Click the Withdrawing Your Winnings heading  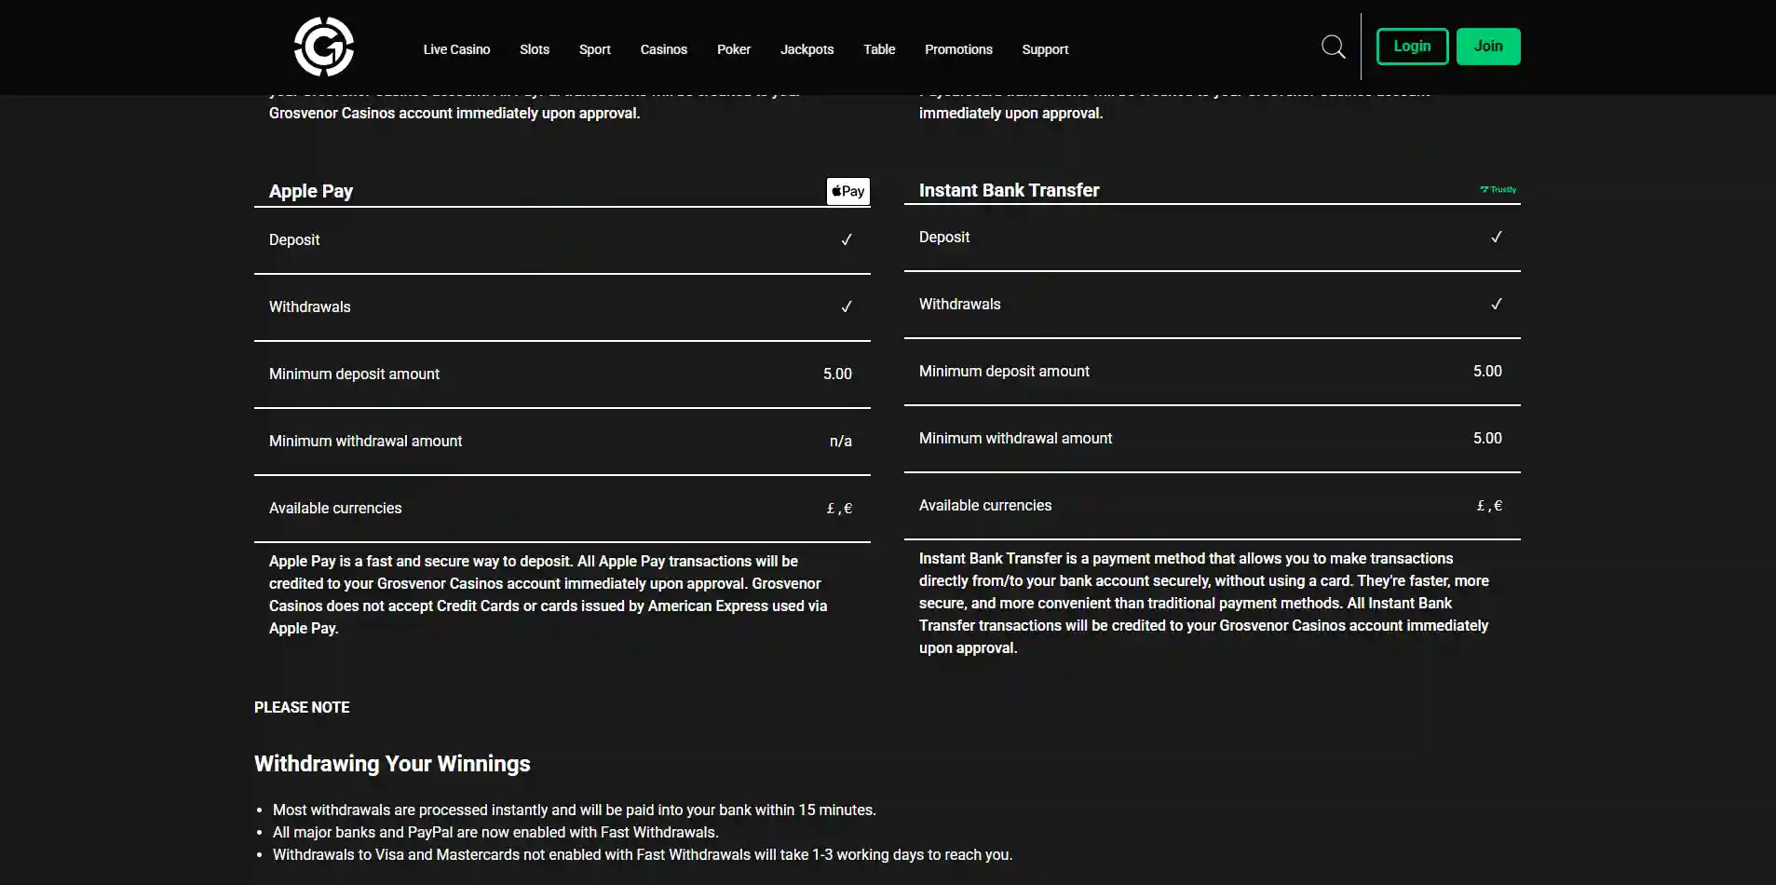(392, 764)
